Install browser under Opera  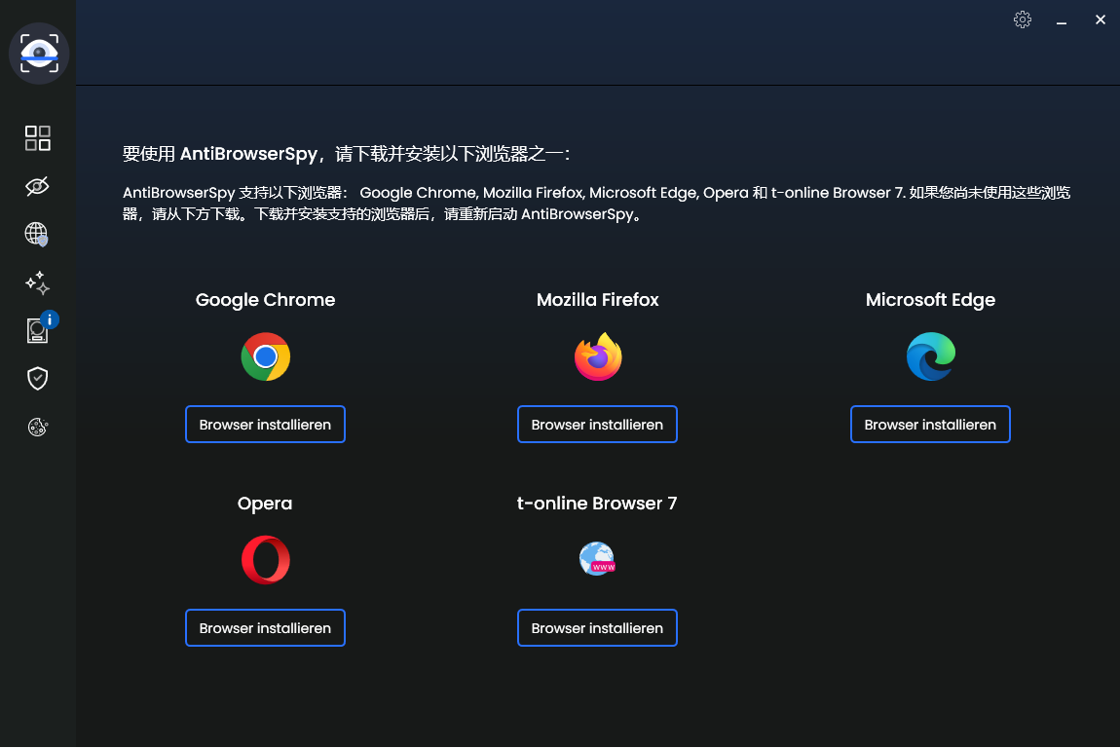coord(265,628)
